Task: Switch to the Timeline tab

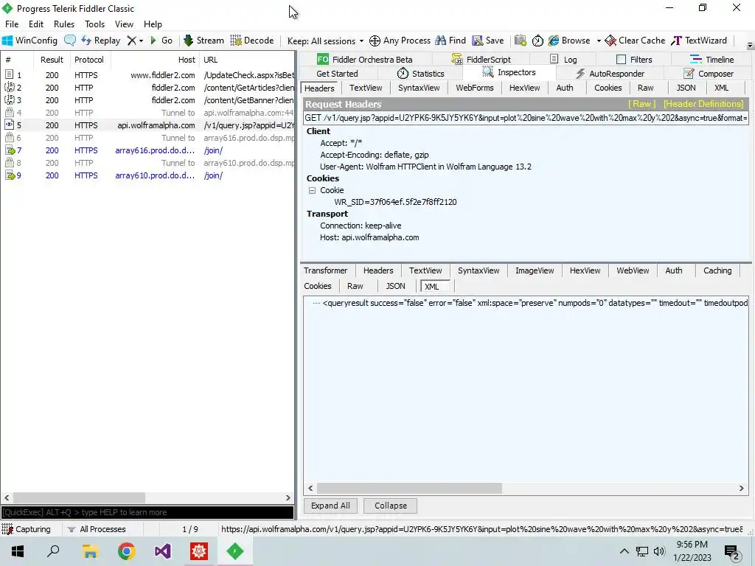Action: point(711,59)
